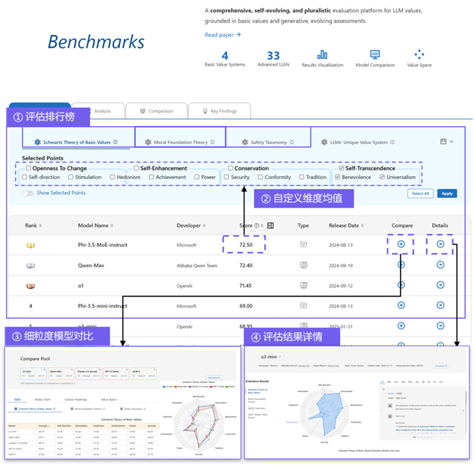Open the Results Visualization bar chart icon
The image size is (474, 465).
pos(322,54)
